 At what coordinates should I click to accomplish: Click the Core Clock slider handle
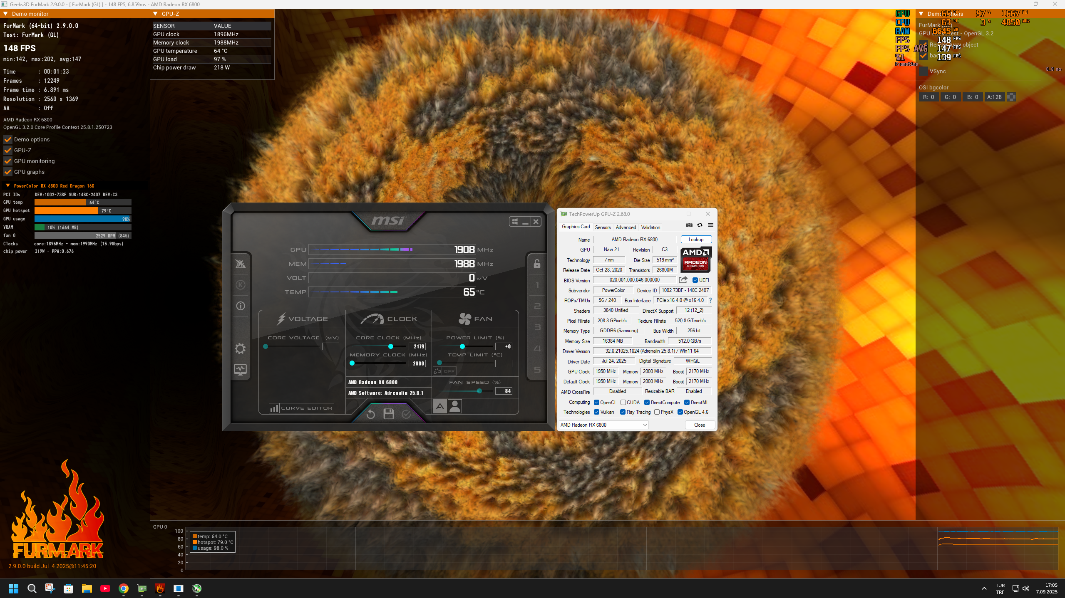390,346
